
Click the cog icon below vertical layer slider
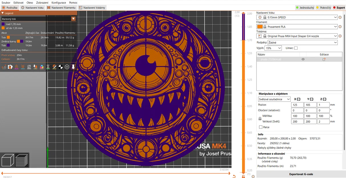253,176
